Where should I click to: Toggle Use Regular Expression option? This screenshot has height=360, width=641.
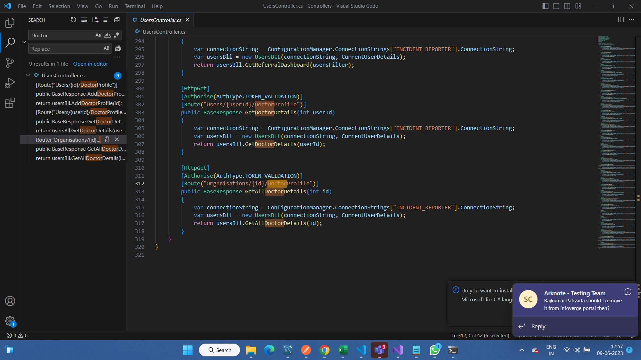point(116,35)
